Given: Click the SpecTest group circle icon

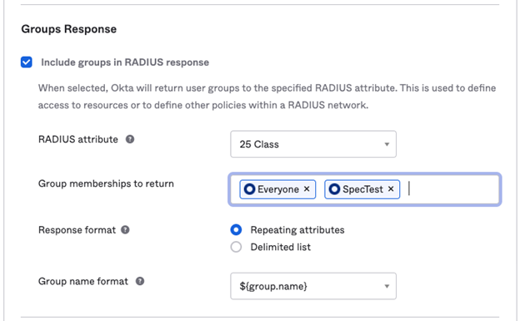Looking at the screenshot, I should (334, 189).
